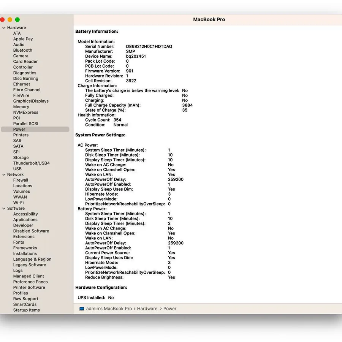Select Printer Software entry
The height and width of the screenshot is (342, 342).
[x=29, y=288]
